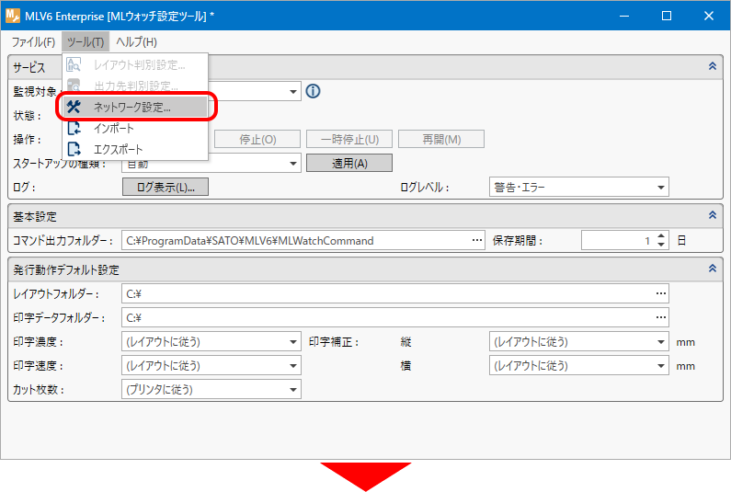Click the MLV6 application icon in title bar

[13, 16]
